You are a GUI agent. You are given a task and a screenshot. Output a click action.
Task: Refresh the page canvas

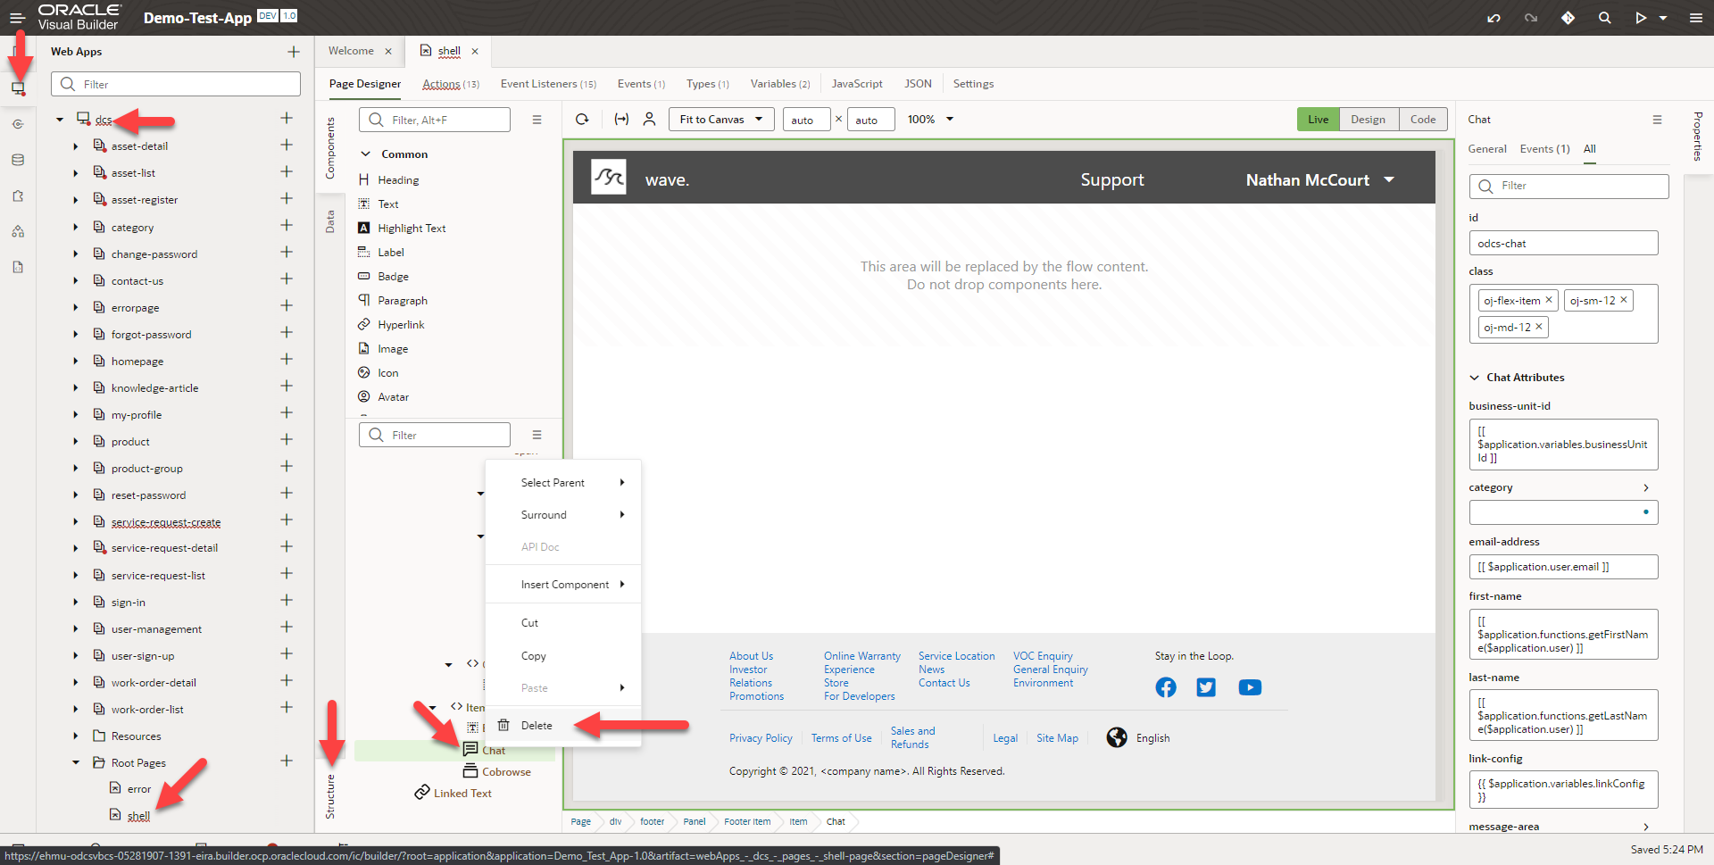tap(582, 119)
